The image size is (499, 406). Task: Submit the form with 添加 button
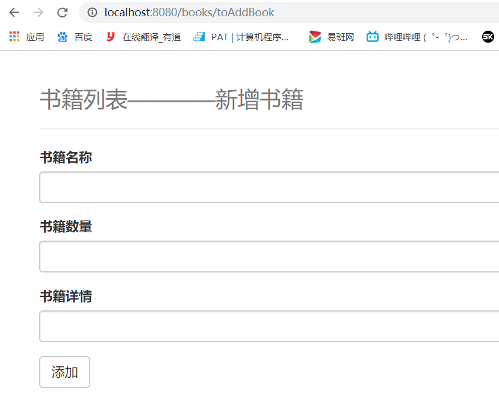pos(64,372)
